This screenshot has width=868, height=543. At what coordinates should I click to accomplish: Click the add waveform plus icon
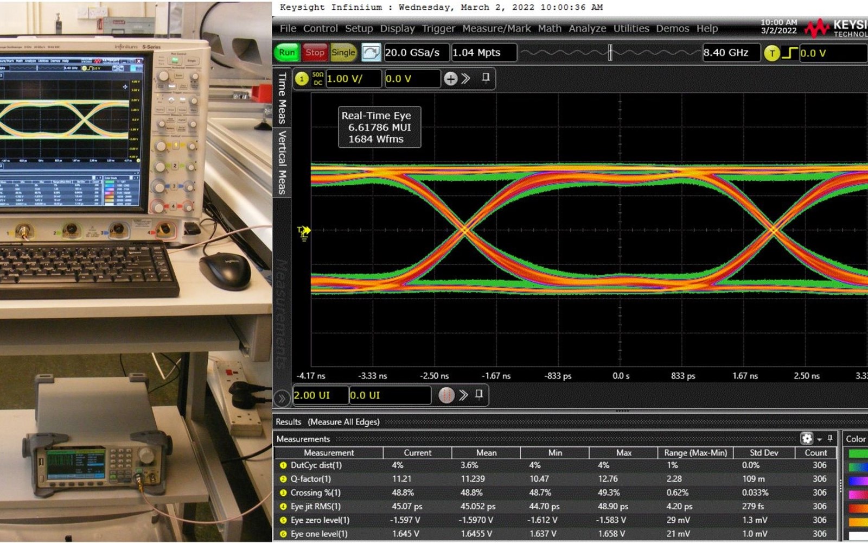[x=450, y=79]
